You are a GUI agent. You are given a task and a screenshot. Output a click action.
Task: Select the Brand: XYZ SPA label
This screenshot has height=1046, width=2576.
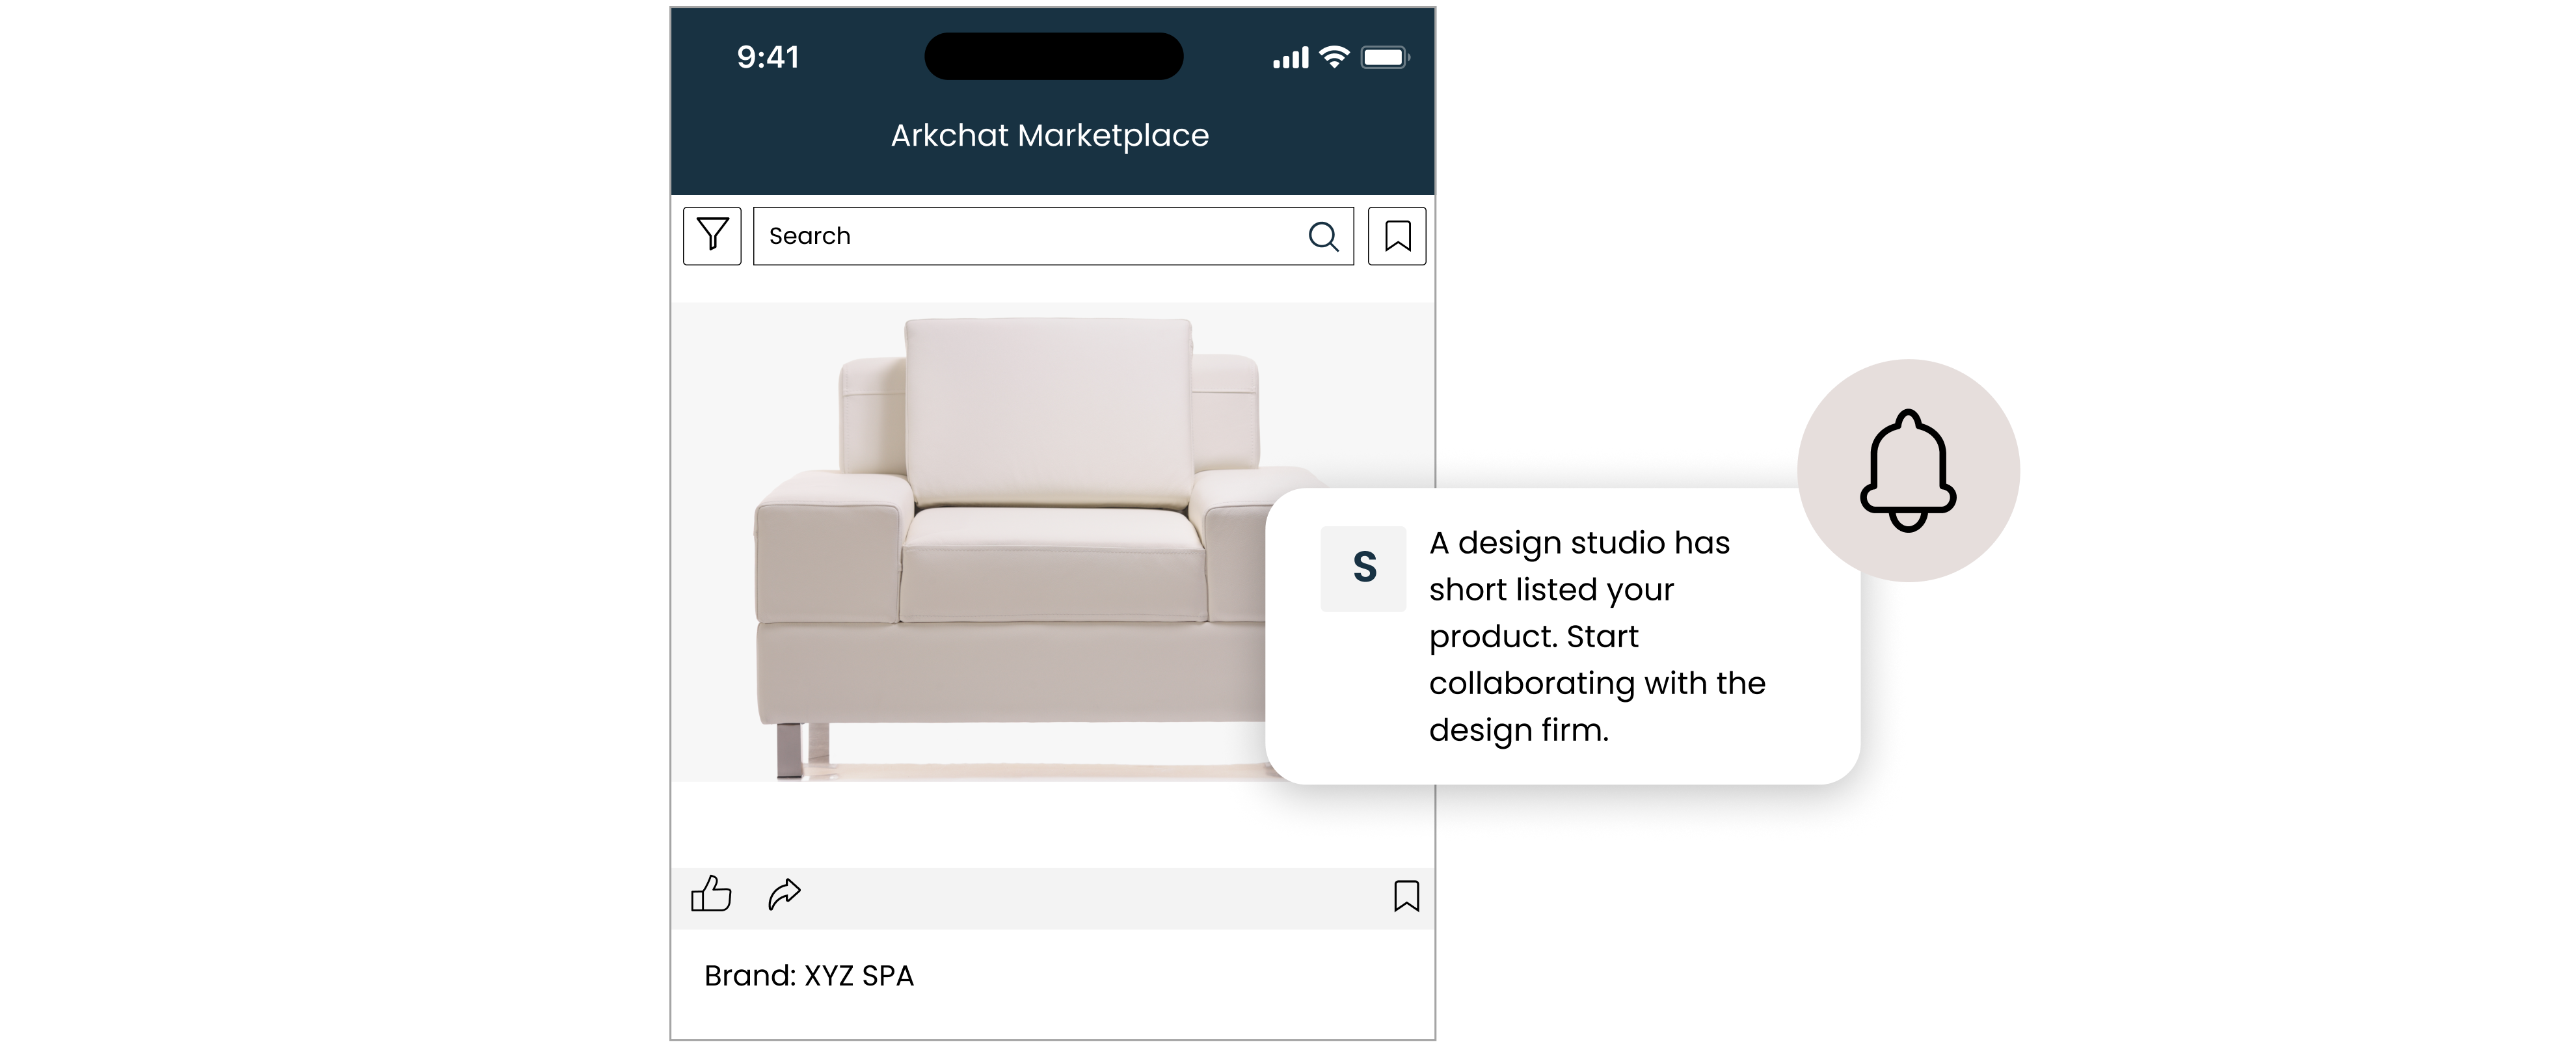coord(809,976)
